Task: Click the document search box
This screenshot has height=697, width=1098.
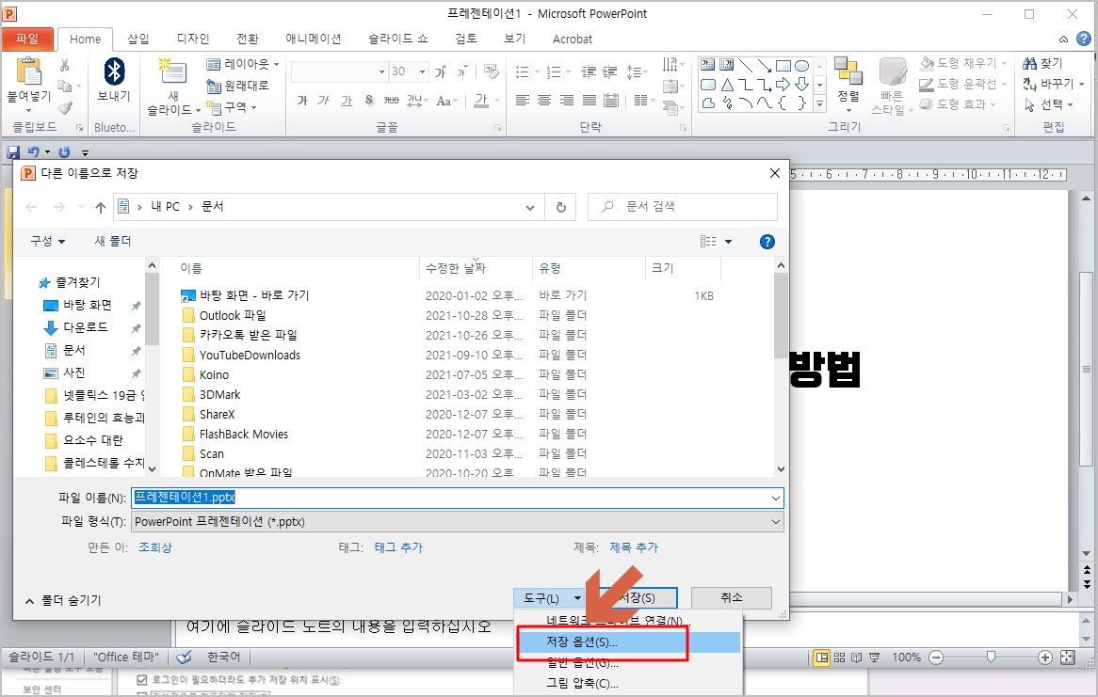Action: (683, 206)
